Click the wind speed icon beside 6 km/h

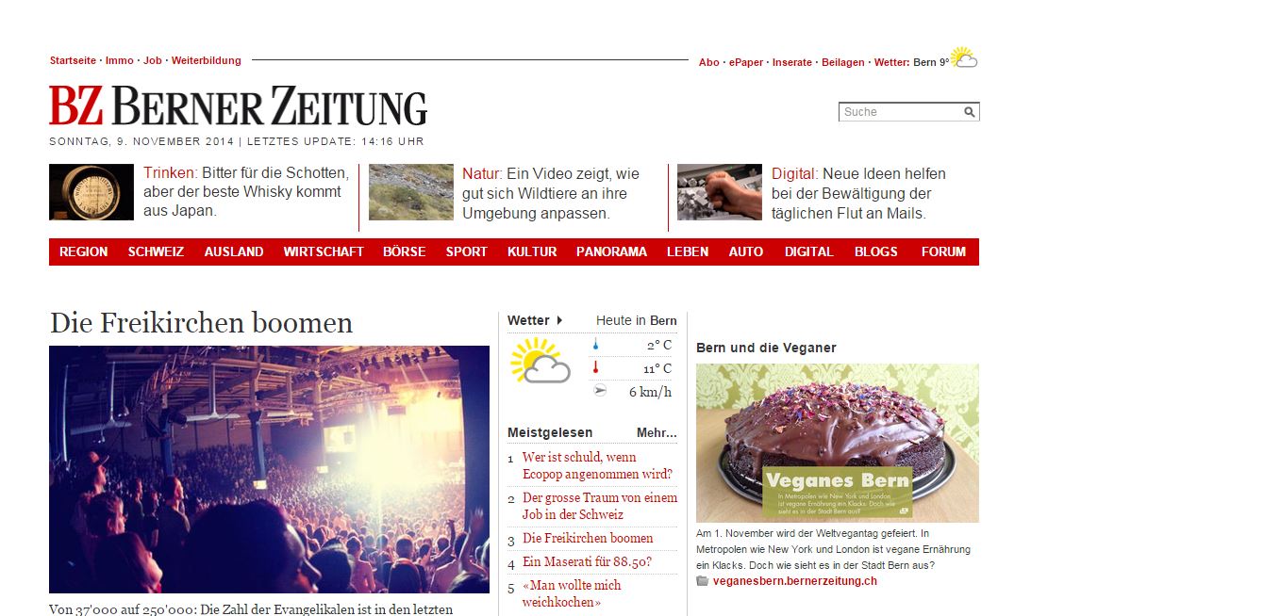(x=599, y=391)
